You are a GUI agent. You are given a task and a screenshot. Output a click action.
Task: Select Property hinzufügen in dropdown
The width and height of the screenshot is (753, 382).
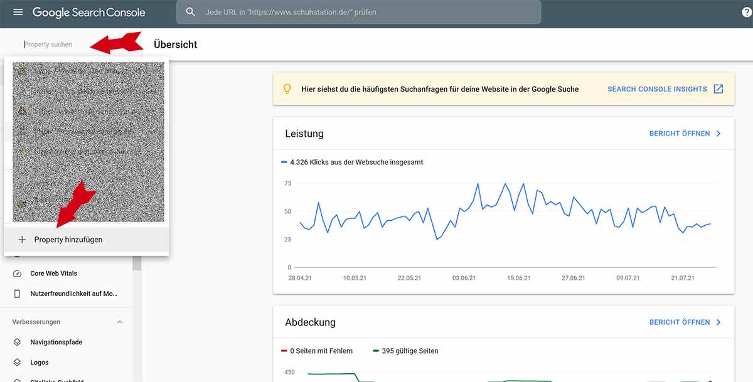coord(86,240)
